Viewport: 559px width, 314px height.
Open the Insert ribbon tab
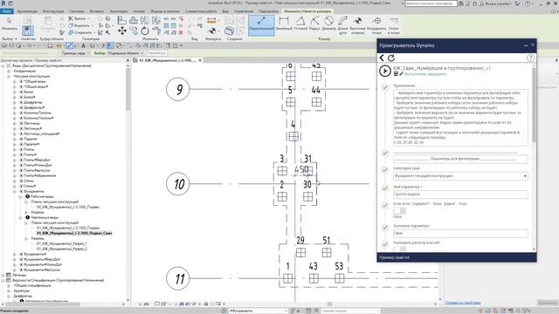pos(97,11)
